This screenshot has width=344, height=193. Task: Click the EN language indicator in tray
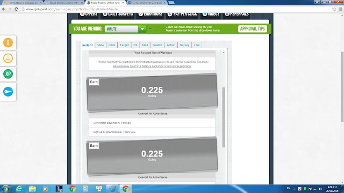click(x=288, y=188)
